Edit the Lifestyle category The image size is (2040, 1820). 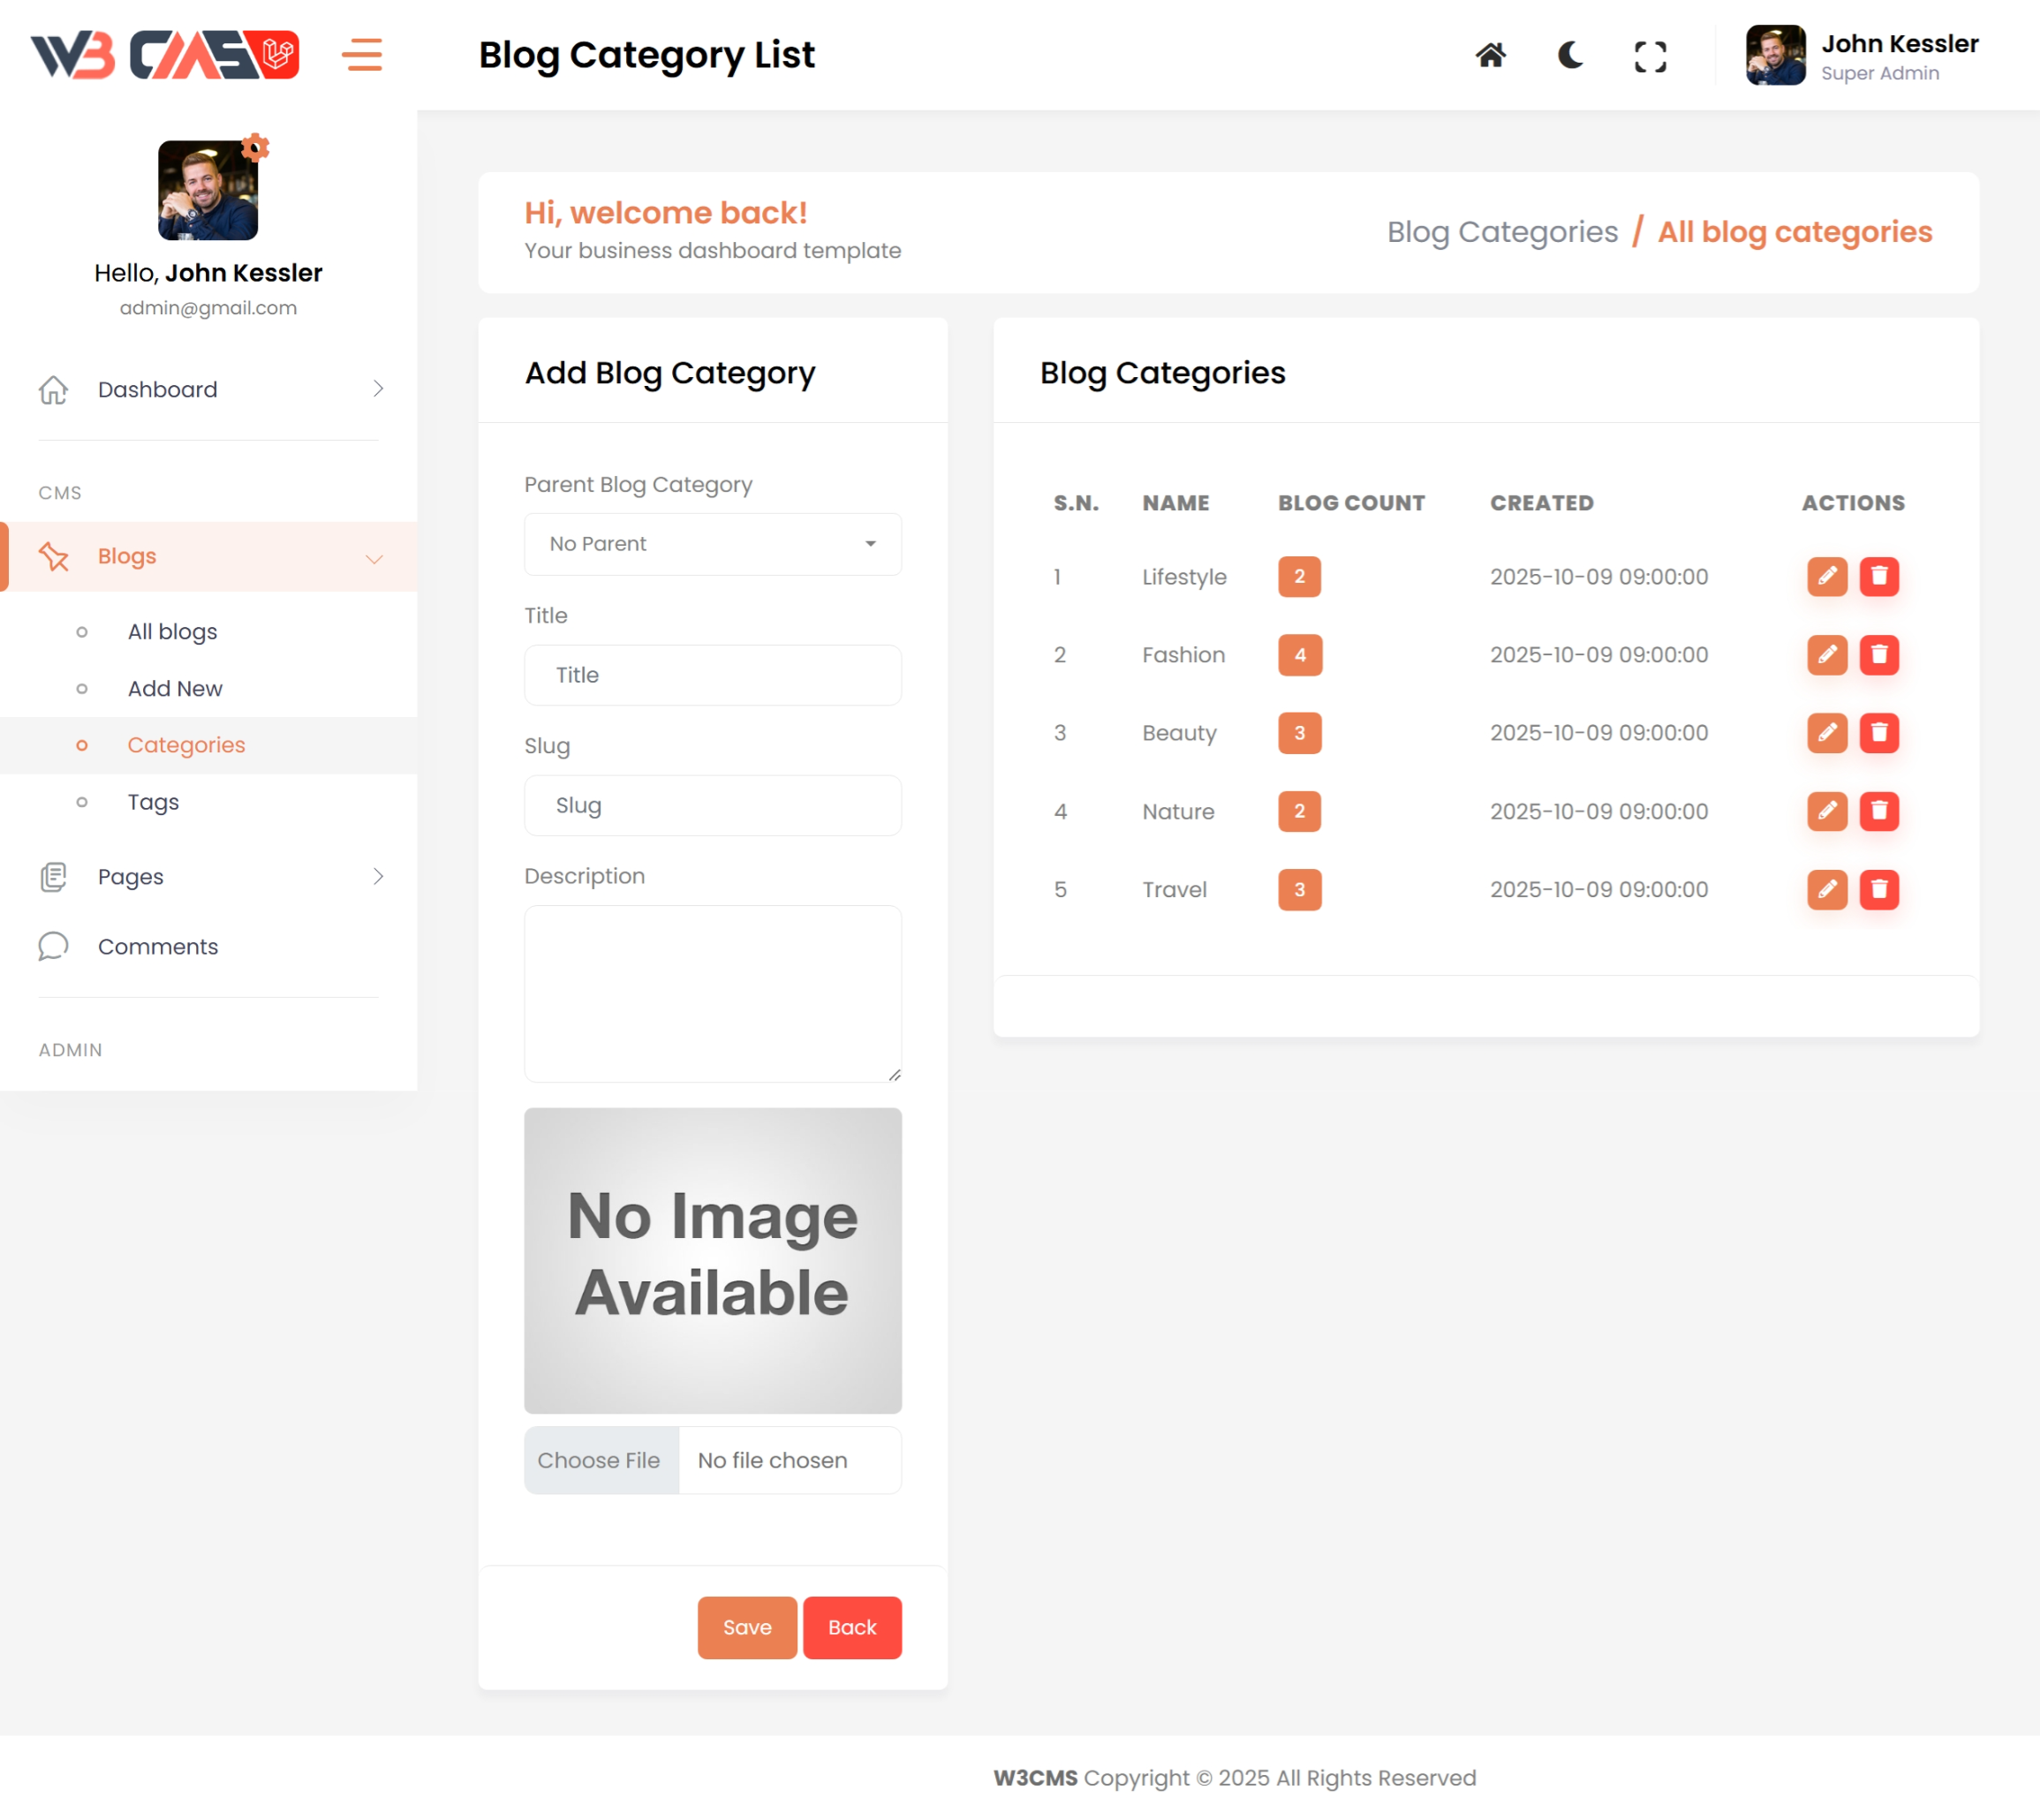coord(1826,576)
